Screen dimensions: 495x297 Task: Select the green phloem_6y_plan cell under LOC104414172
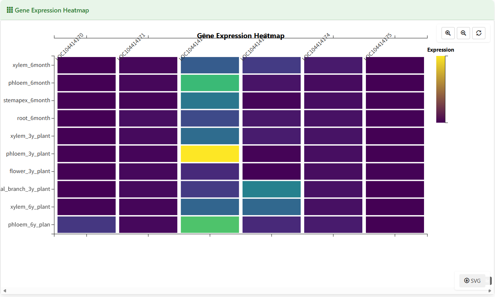pos(210,224)
